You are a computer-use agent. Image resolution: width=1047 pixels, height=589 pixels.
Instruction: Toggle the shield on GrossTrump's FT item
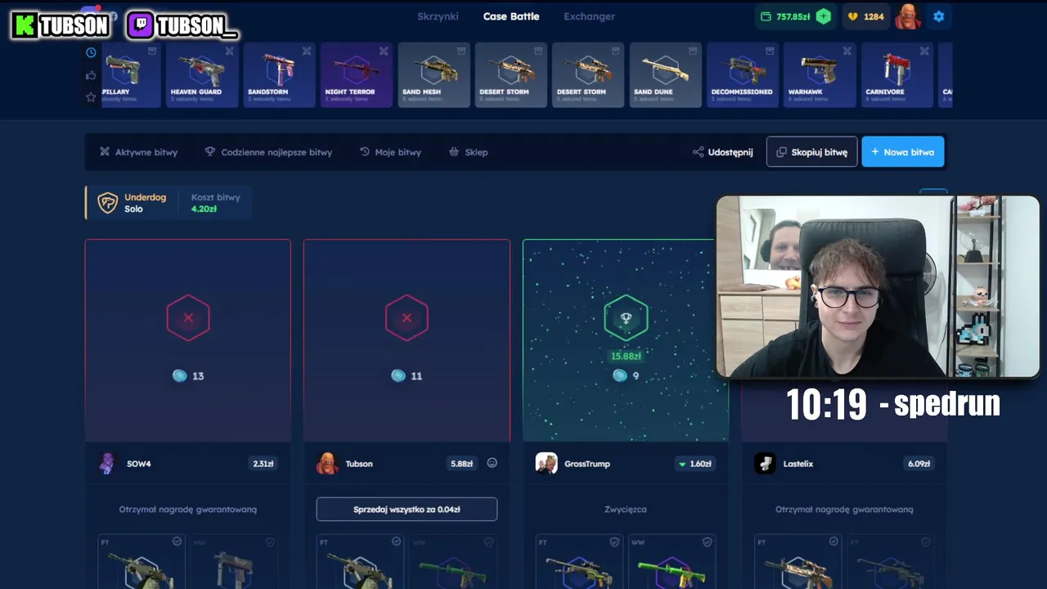pyautogui.click(x=615, y=542)
